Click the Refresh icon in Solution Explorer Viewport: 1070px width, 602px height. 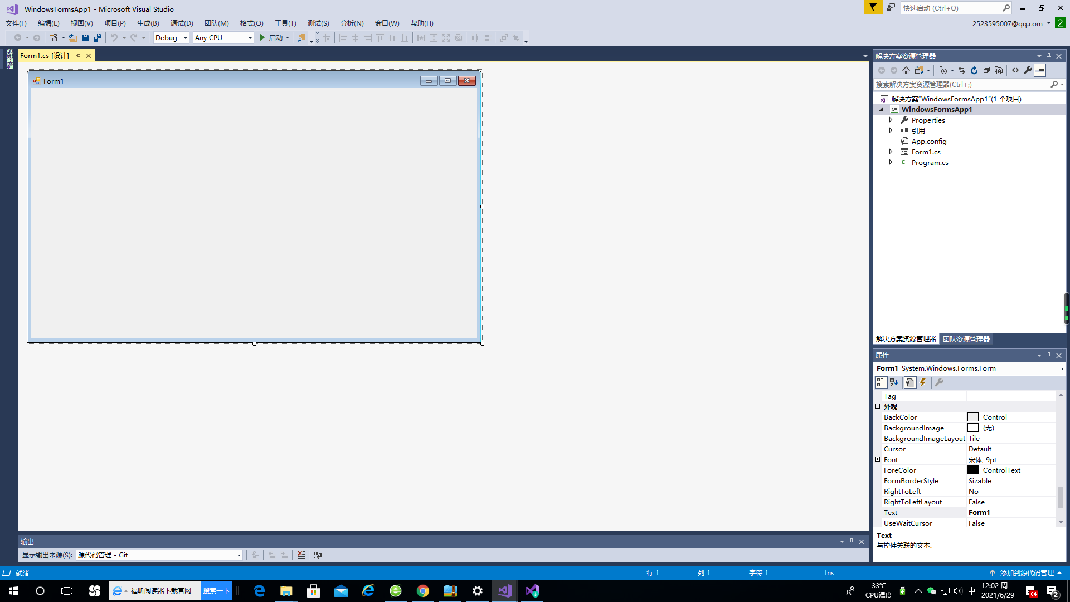pos(974,70)
